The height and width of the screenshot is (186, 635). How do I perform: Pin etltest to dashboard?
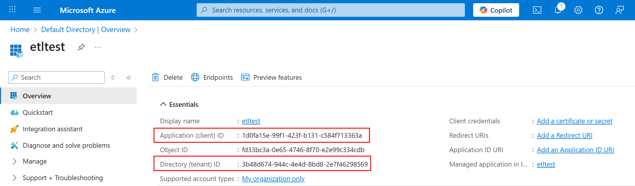point(81,47)
